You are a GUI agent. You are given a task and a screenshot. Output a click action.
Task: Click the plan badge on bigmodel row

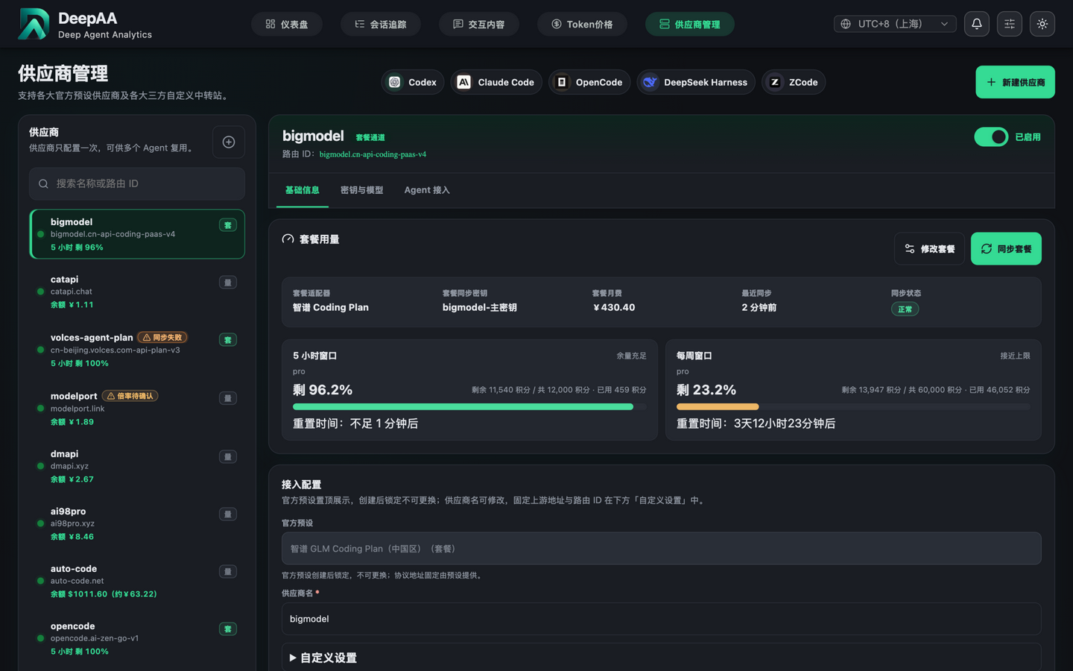coord(228,225)
